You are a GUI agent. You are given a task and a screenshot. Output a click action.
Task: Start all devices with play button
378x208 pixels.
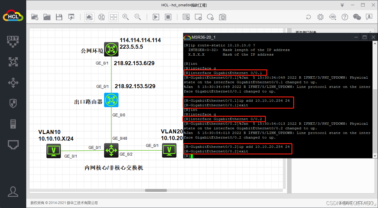click(x=156, y=17)
